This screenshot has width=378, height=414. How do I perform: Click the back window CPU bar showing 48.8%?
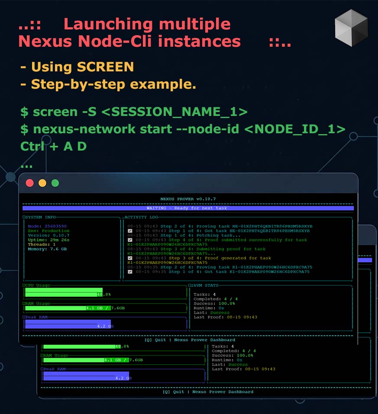(x=82, y=347)
